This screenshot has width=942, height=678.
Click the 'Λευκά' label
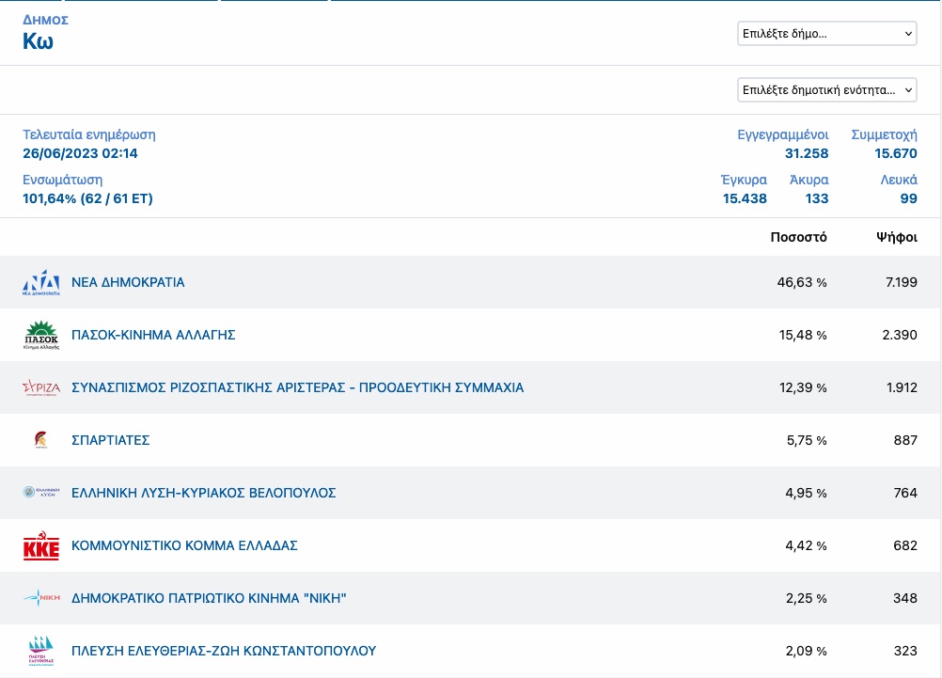899,180
